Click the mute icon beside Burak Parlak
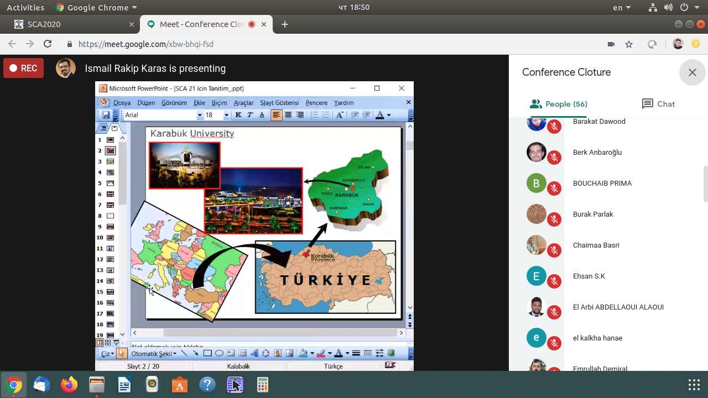708x398 pixels. 554,219
